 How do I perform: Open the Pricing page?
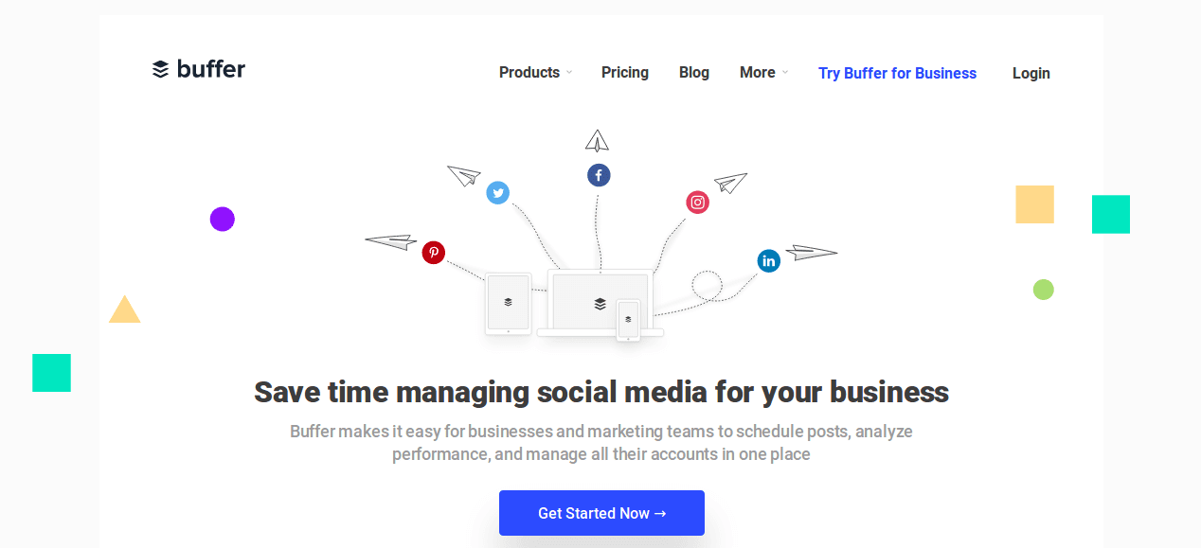pos(625,73)
